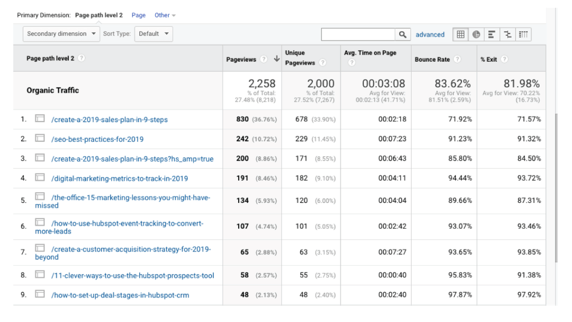The width and height of the screenshot is (572, 322).
Task: Open /digital-marketing-metrics-to-track-in-2019 link
Action: click(x=120, y=179)
